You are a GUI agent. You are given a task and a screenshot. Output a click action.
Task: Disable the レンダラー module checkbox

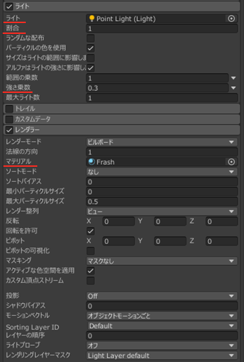click(x=9, y=130)
